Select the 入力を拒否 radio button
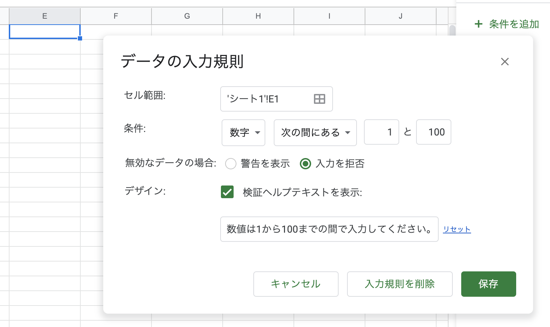Screen dimensions: 550x327 tap(305, 164)
